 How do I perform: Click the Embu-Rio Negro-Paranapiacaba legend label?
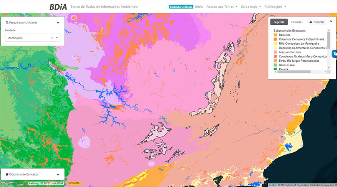point(299,61)
